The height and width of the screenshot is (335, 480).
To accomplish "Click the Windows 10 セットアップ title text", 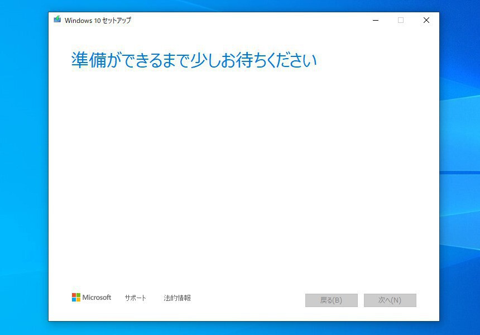I will point(98,20).
